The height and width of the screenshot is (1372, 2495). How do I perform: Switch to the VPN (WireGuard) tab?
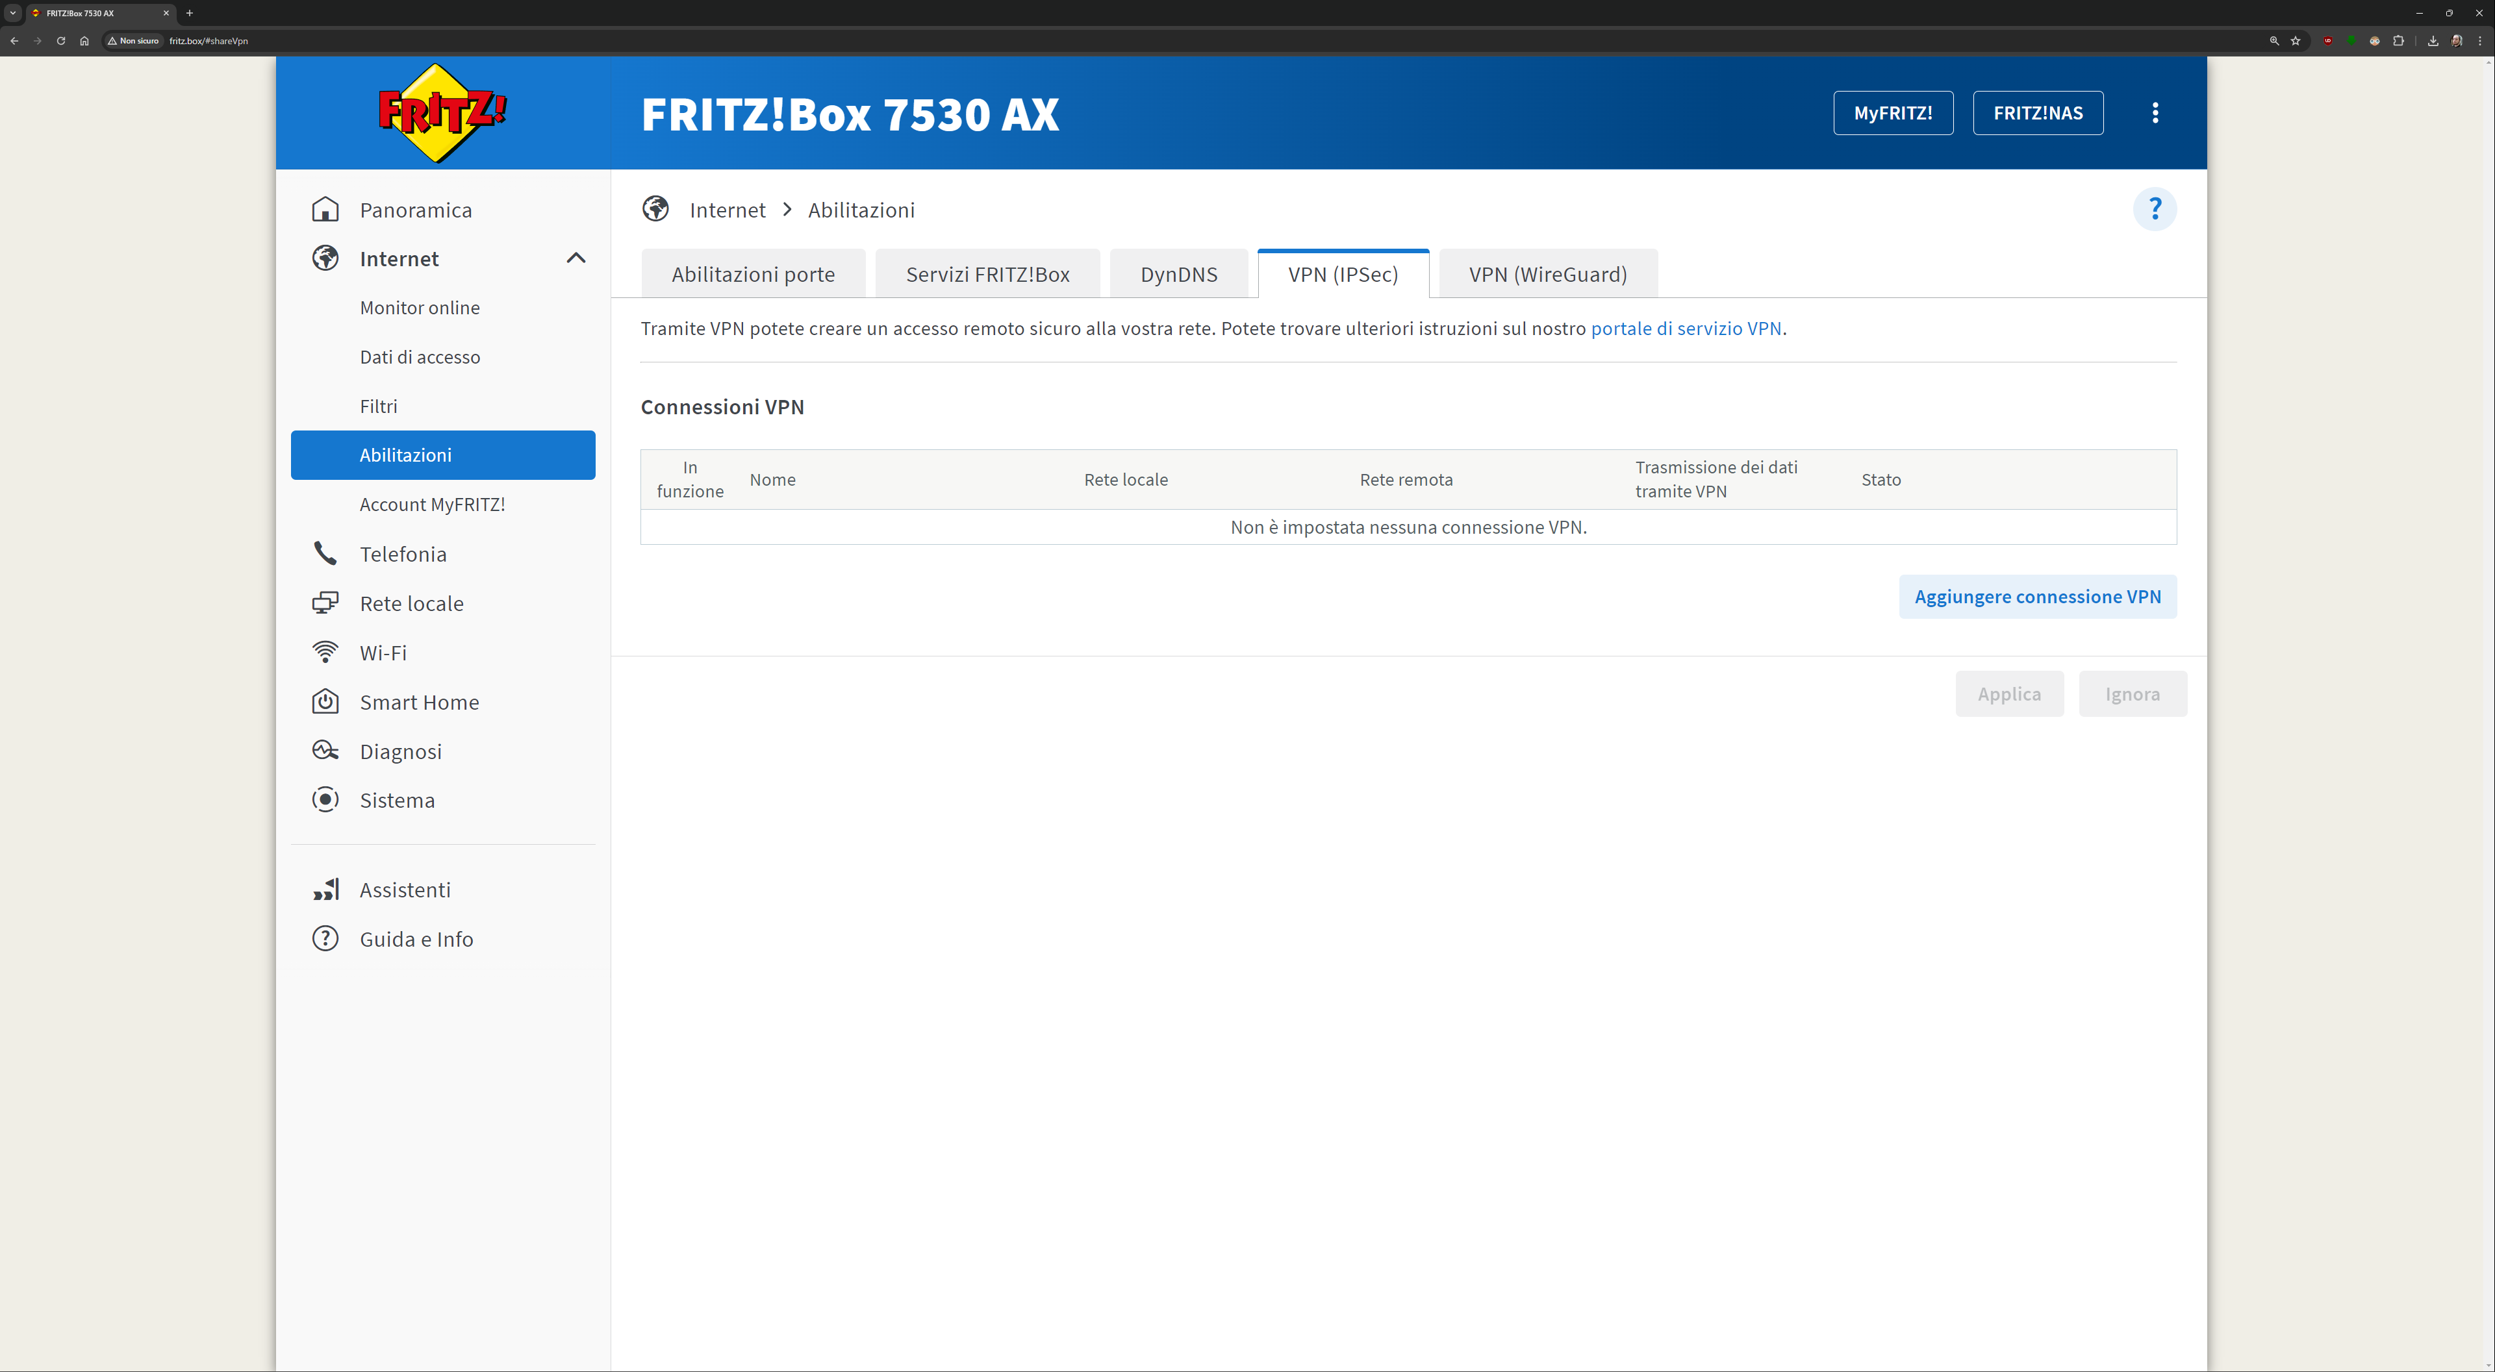1547,274
